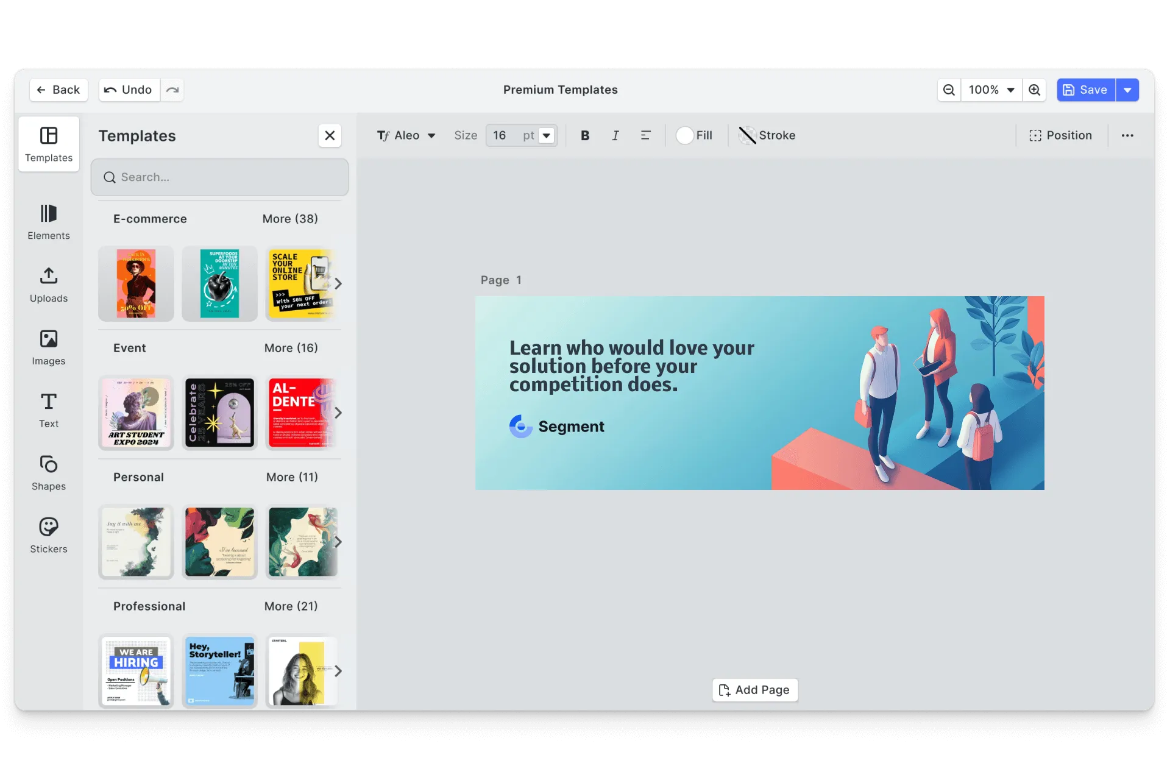The width and height of the screenshot is (1170, 780).
Task: Show More (11) Personal templates
Action: point(292,477)
